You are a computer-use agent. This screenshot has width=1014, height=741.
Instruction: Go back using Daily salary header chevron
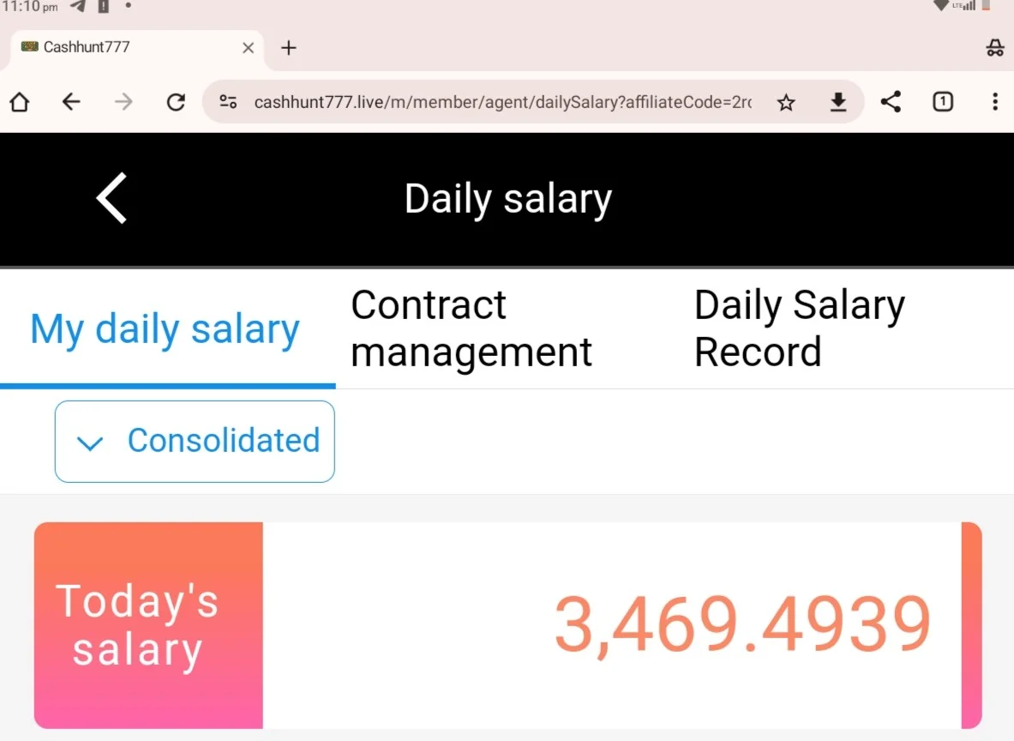(112, 198)
